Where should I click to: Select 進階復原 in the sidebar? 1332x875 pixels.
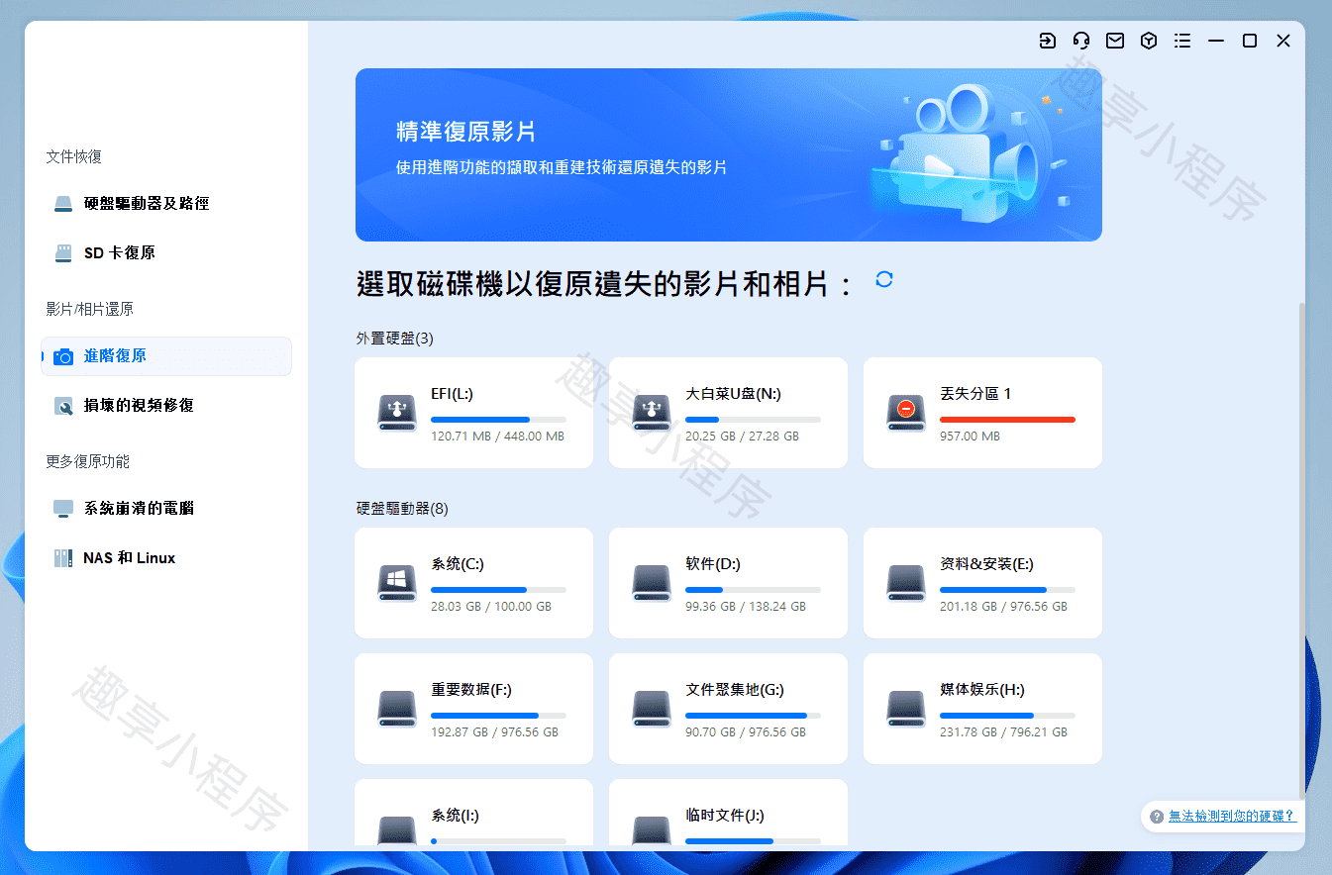[166, 356]
